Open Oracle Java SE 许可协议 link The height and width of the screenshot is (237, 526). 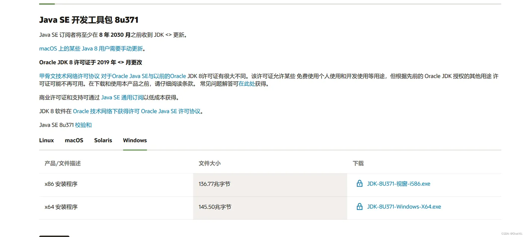[171, 111]
